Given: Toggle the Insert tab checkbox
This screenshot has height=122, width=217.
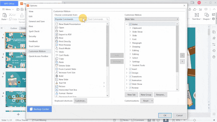Looking at the screenshot, I should click(130, 69).
